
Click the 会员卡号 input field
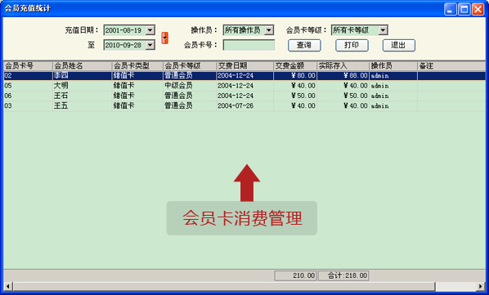[249, 45]
